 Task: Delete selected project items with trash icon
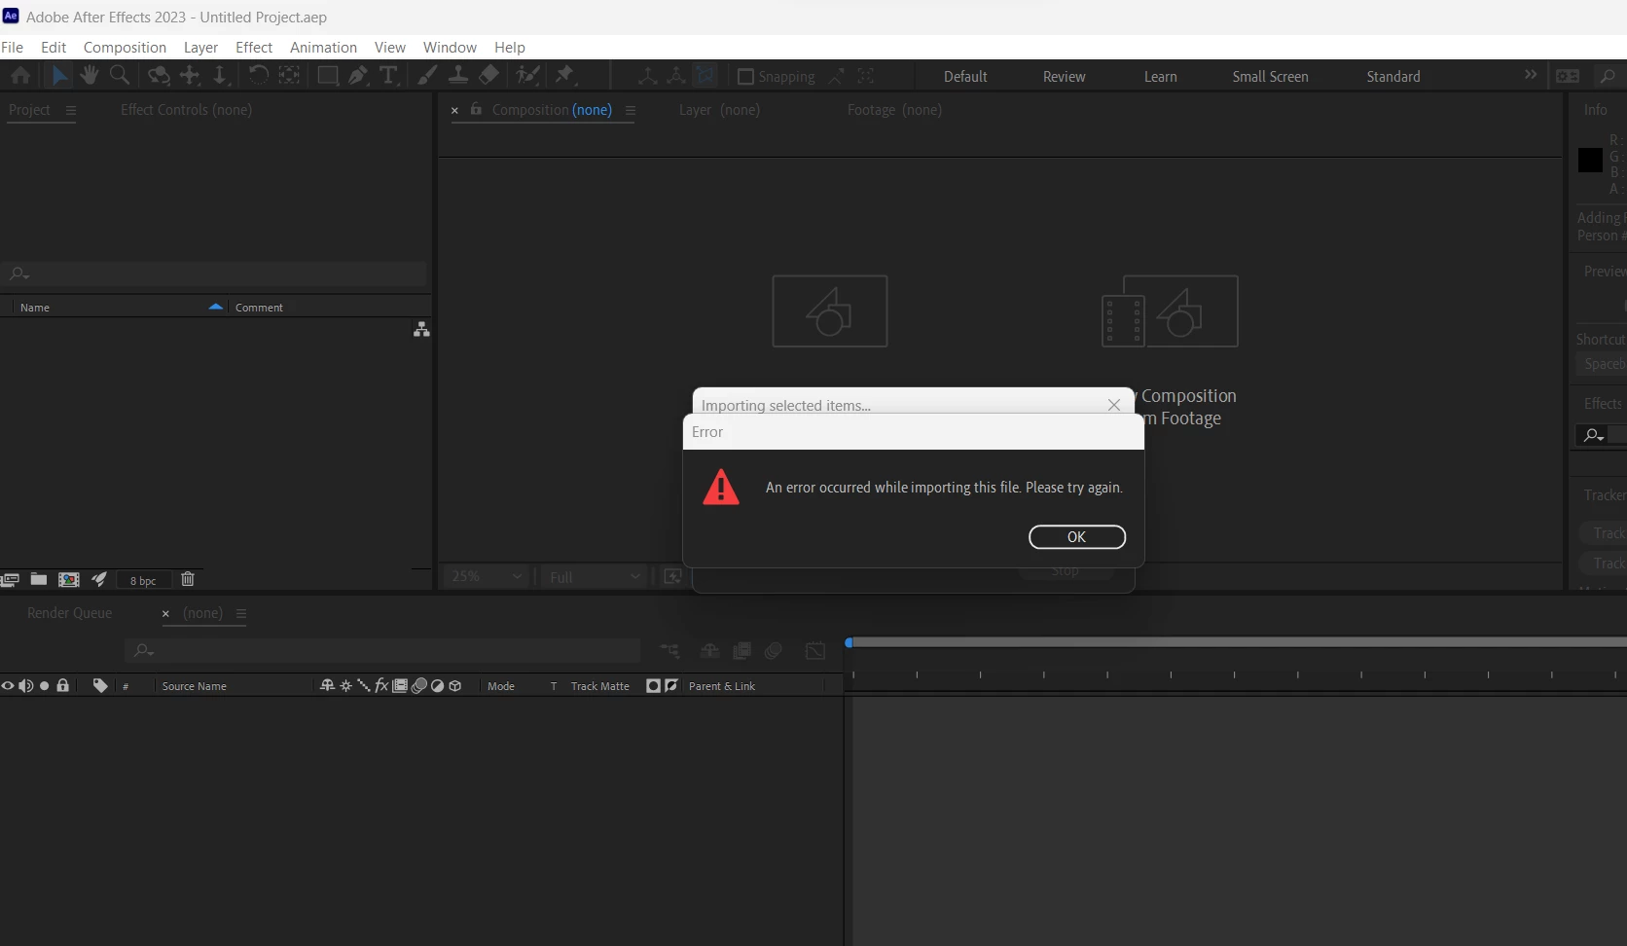pyautogui.click(x=188, y=579)
